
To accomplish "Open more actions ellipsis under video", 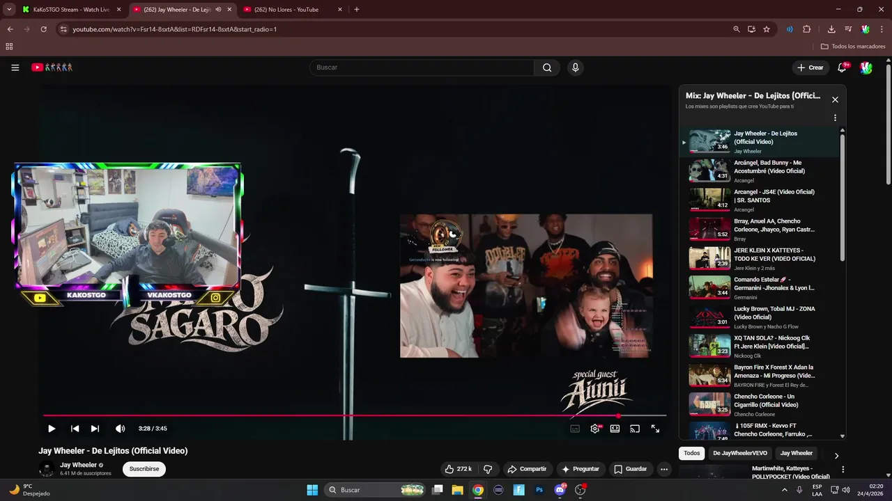I will click(664, 469).
